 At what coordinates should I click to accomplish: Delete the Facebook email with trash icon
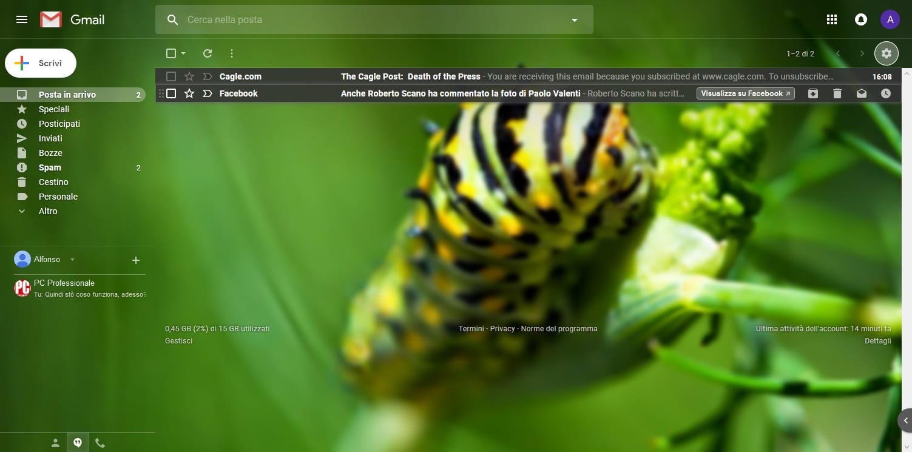click(x=837, y=93)
